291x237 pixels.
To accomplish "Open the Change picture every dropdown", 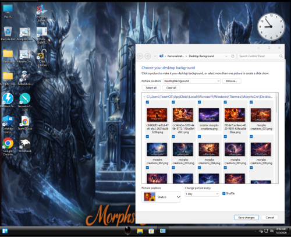I will click(x=202, y=194).
